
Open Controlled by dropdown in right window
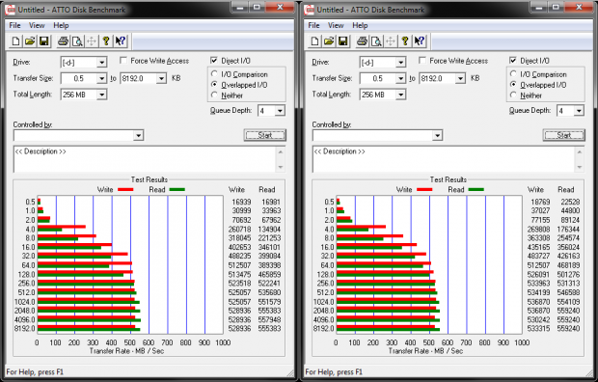pos(438,135)
